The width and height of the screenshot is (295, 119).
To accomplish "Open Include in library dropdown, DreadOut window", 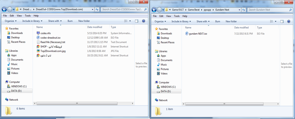I will click(32, 21).
